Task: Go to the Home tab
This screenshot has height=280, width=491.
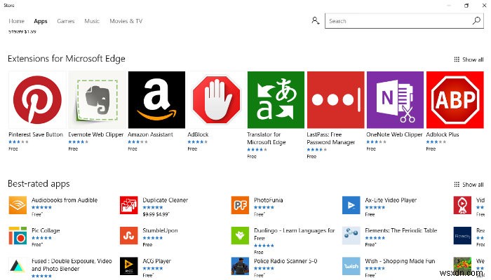Action: (x=17, y=21)
